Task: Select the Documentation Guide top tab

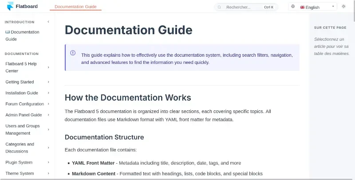Action: (x=75, y=7)
